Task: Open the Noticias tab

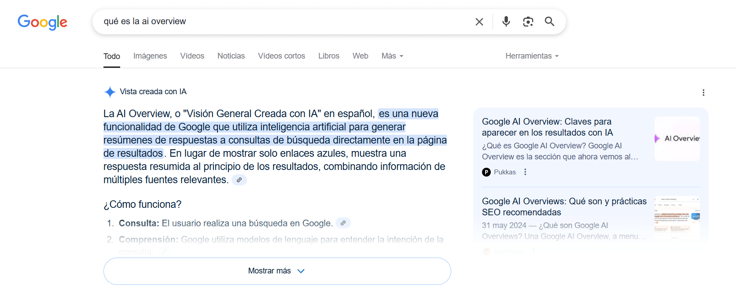Action: [x=231, y=56]
